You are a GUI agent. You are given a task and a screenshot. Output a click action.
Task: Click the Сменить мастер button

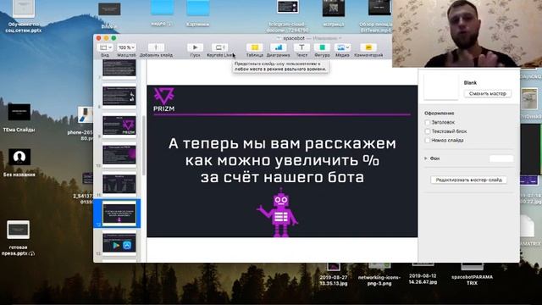488,94
